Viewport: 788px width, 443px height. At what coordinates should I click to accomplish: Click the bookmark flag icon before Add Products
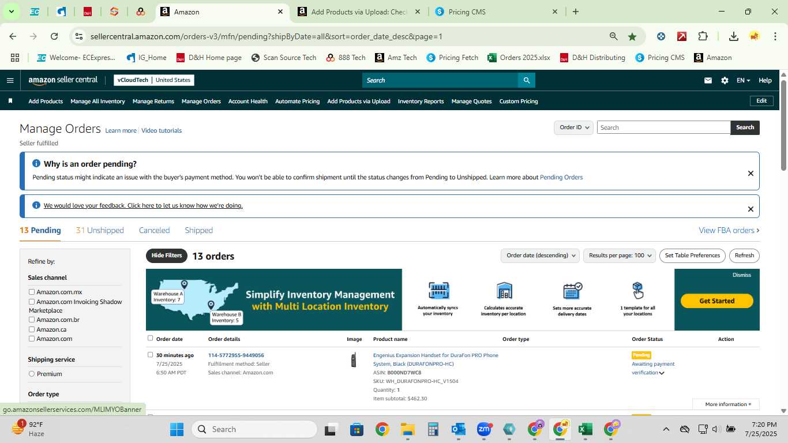click(x=10, y=101)
